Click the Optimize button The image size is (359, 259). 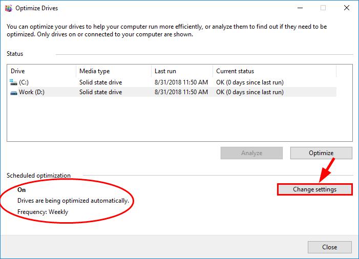tap(321, 153)
